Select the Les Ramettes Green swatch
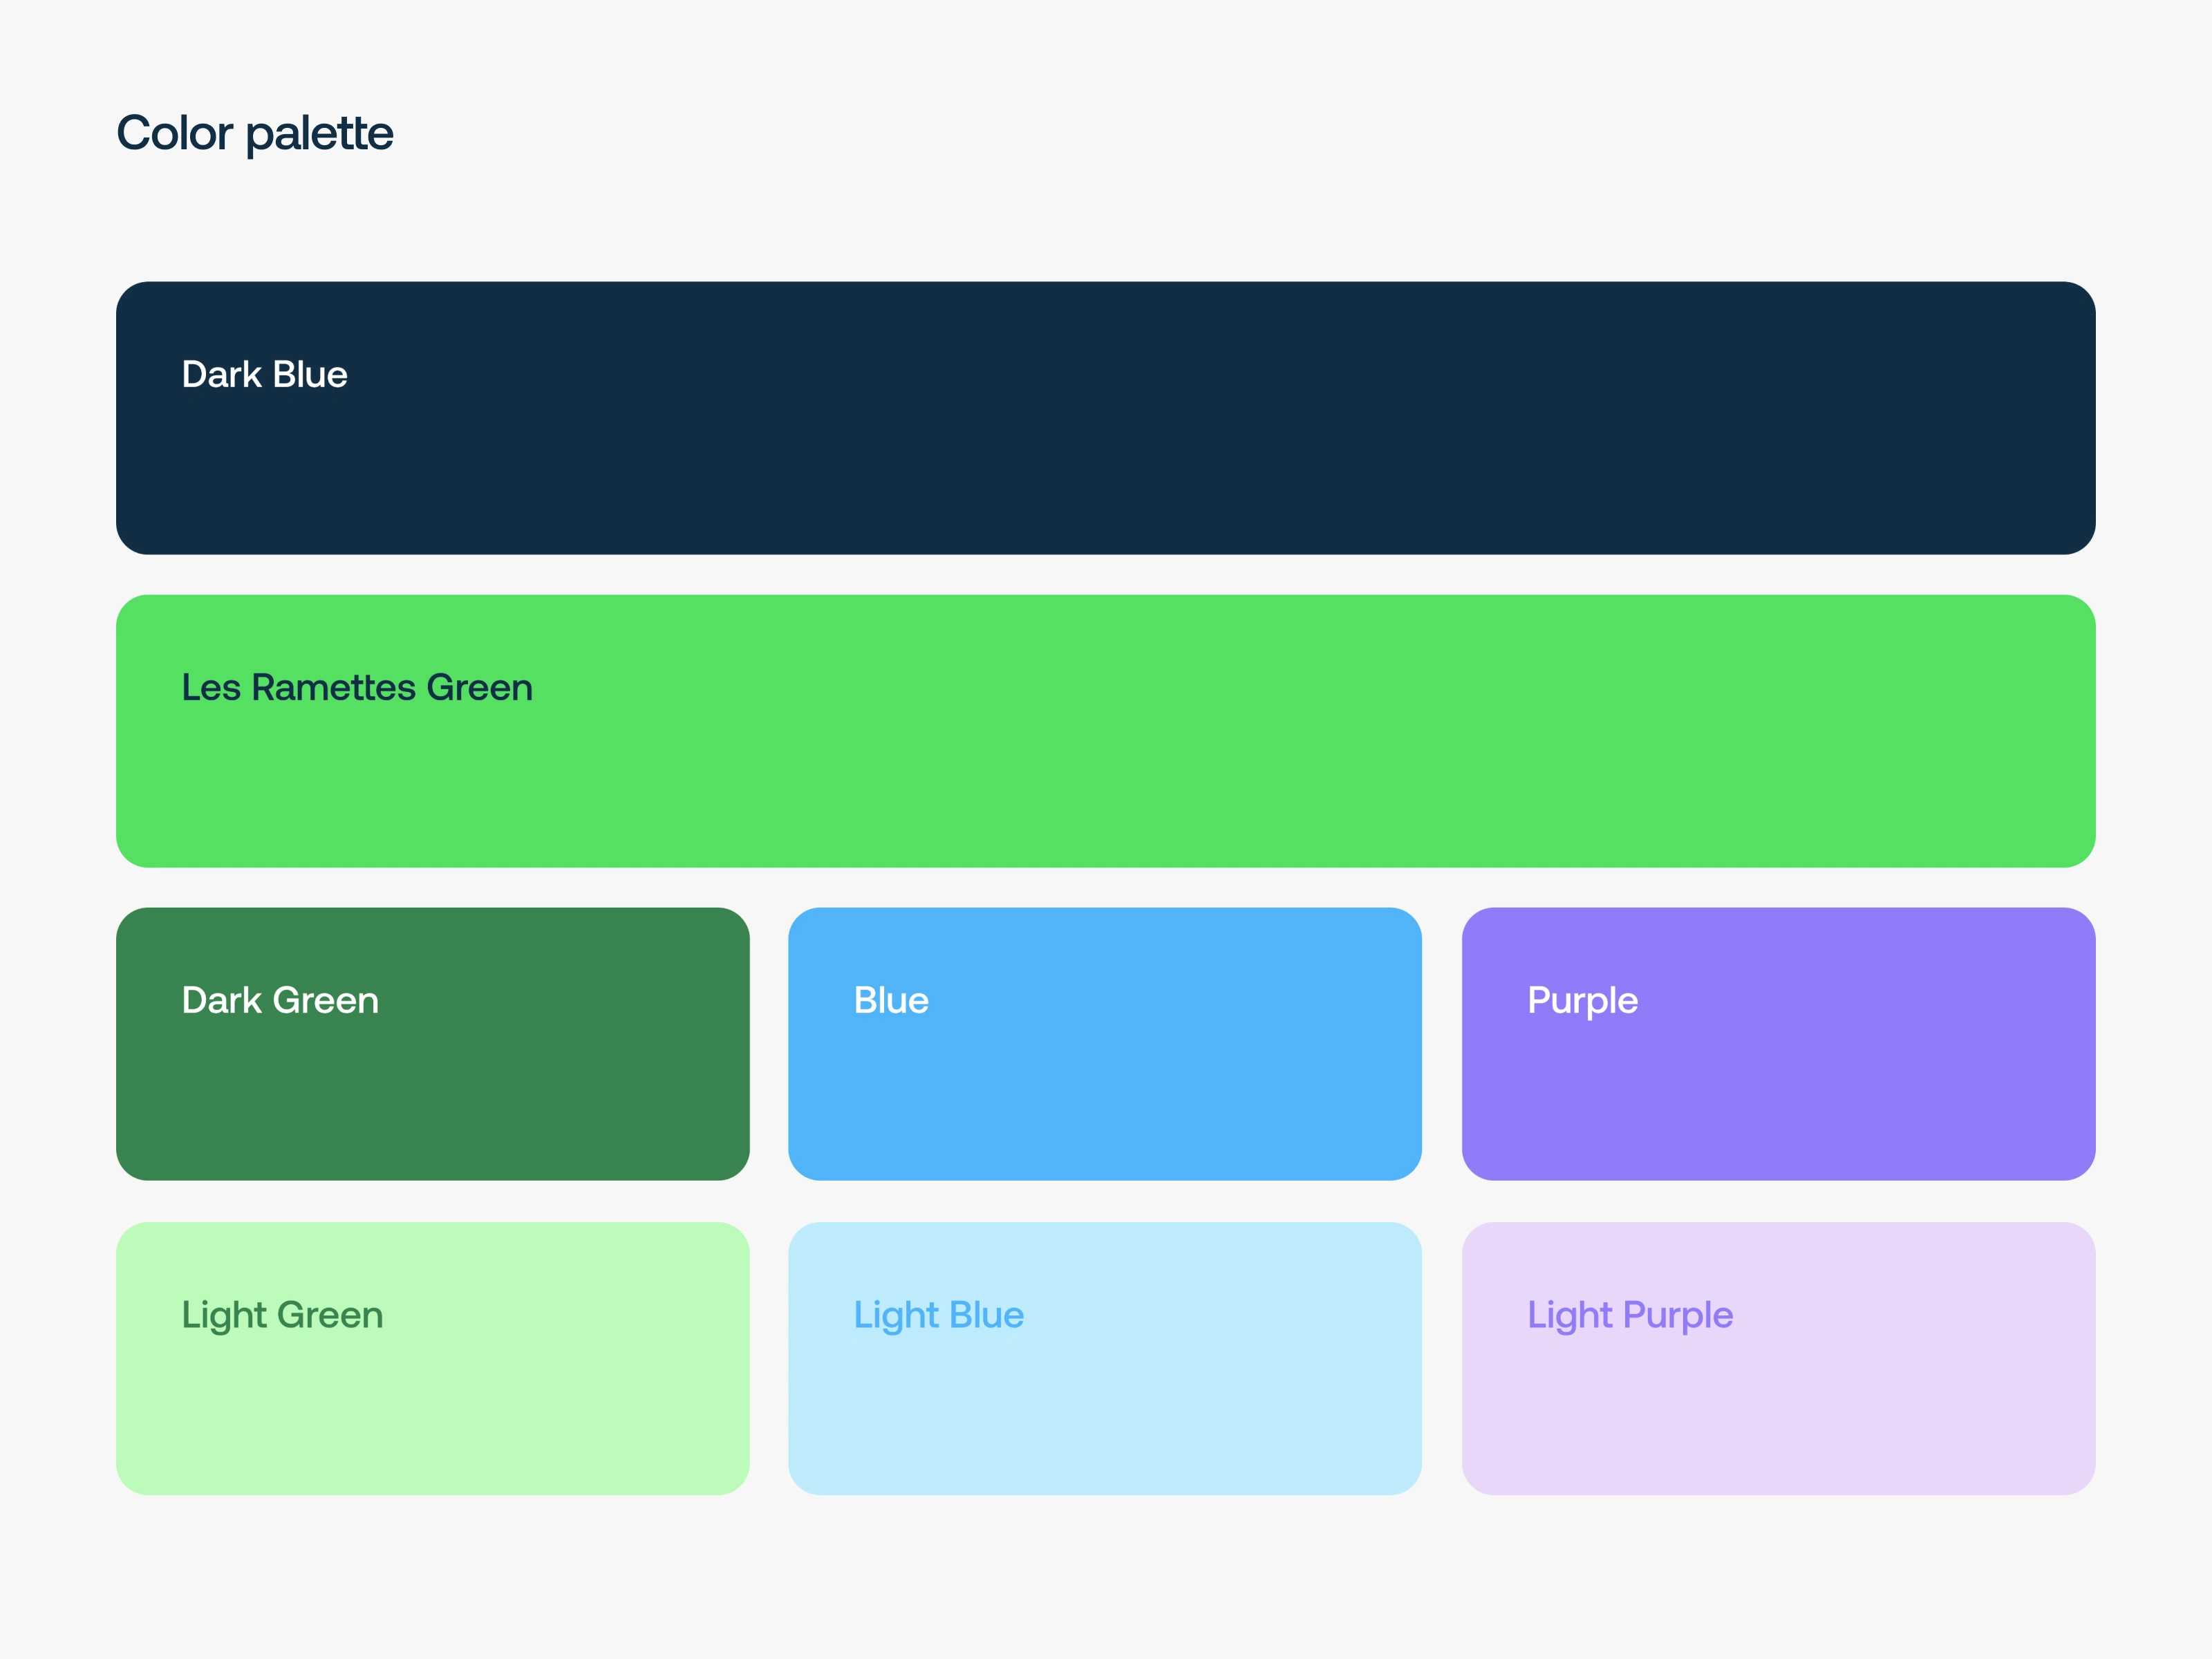The image size is (2212, 1659). coord(1105,731)
